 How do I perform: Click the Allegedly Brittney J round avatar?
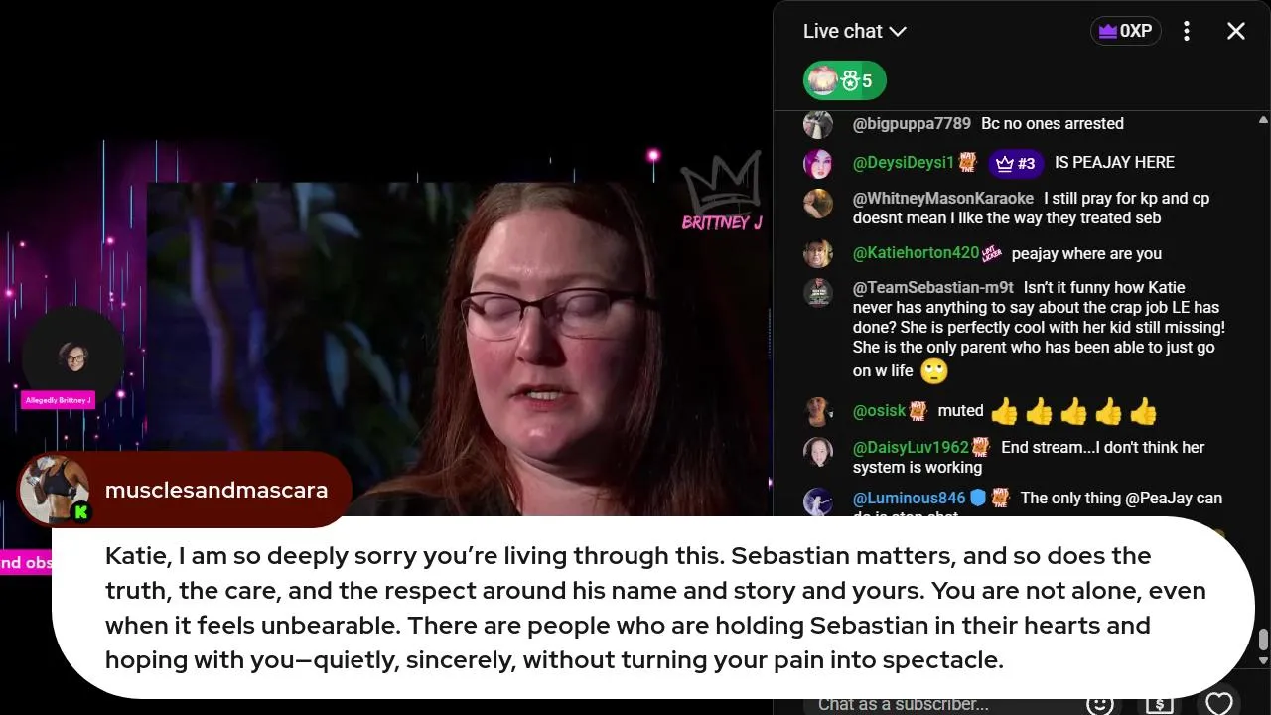click(72, 356)
